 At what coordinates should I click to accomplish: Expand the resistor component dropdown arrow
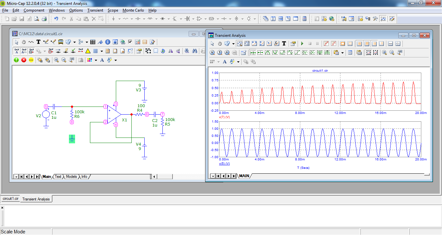pyautogui.click(x=132, y=19)
